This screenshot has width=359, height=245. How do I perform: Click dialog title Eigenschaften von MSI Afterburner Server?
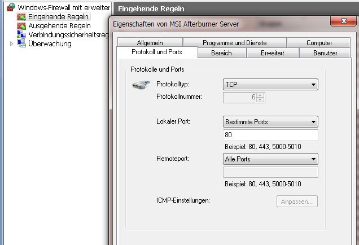(176, 24)
